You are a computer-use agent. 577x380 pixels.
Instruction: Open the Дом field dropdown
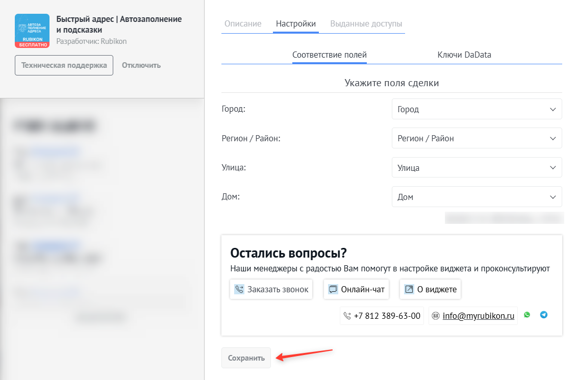point(476,197)
